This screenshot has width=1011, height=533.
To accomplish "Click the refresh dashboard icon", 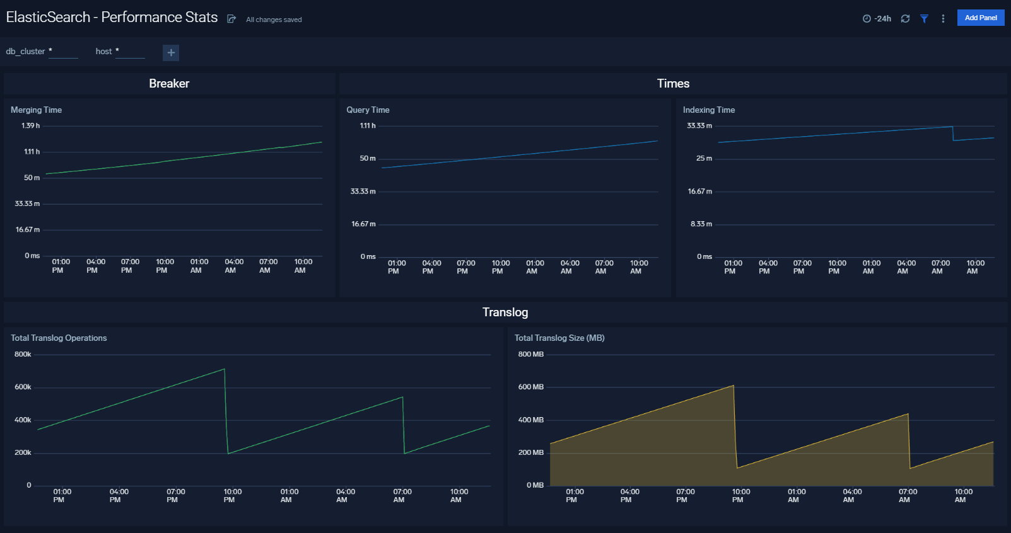I will point(905,19).
